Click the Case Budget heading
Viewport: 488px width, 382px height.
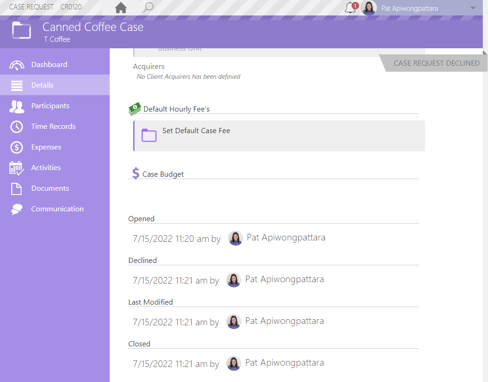click(163, 174)
